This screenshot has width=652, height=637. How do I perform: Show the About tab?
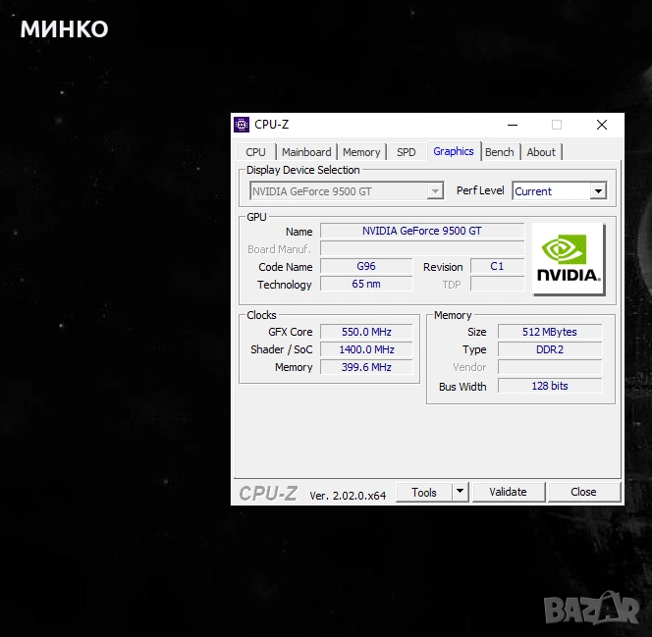[x=541, y=152]
